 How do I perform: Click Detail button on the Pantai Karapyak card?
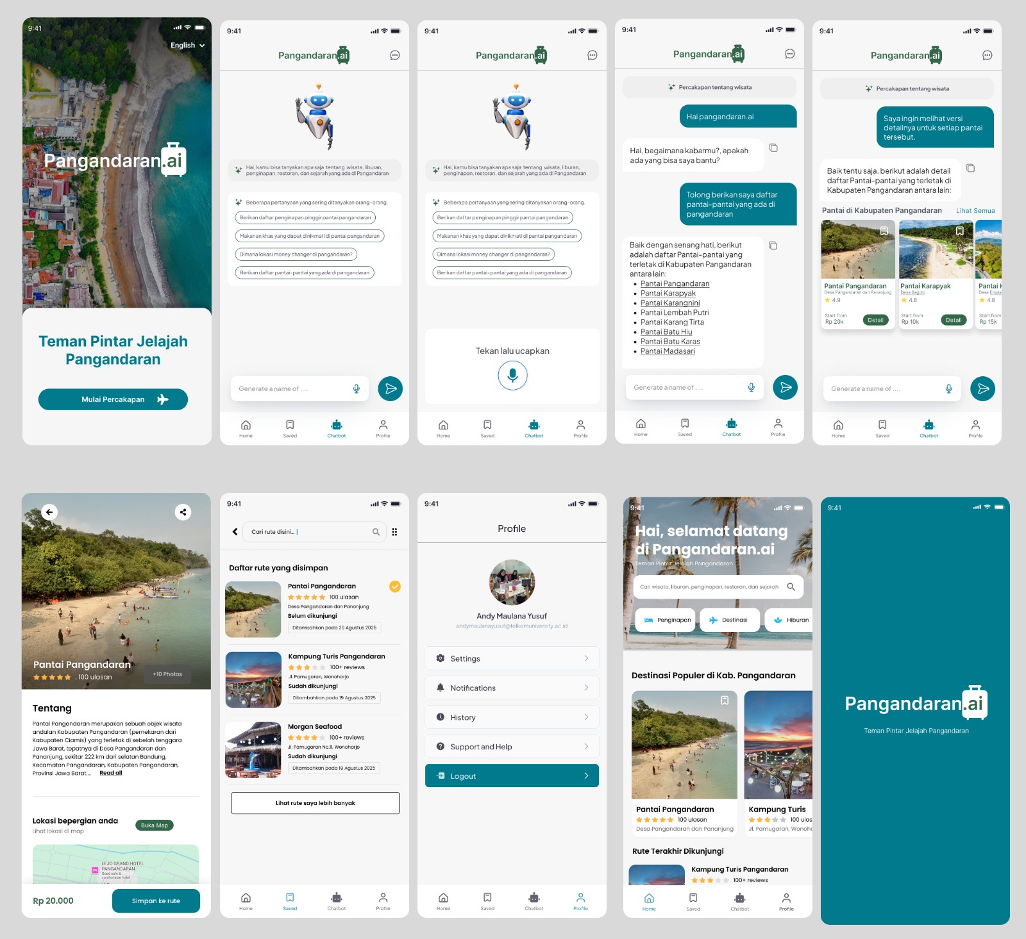tap(954, 320)
